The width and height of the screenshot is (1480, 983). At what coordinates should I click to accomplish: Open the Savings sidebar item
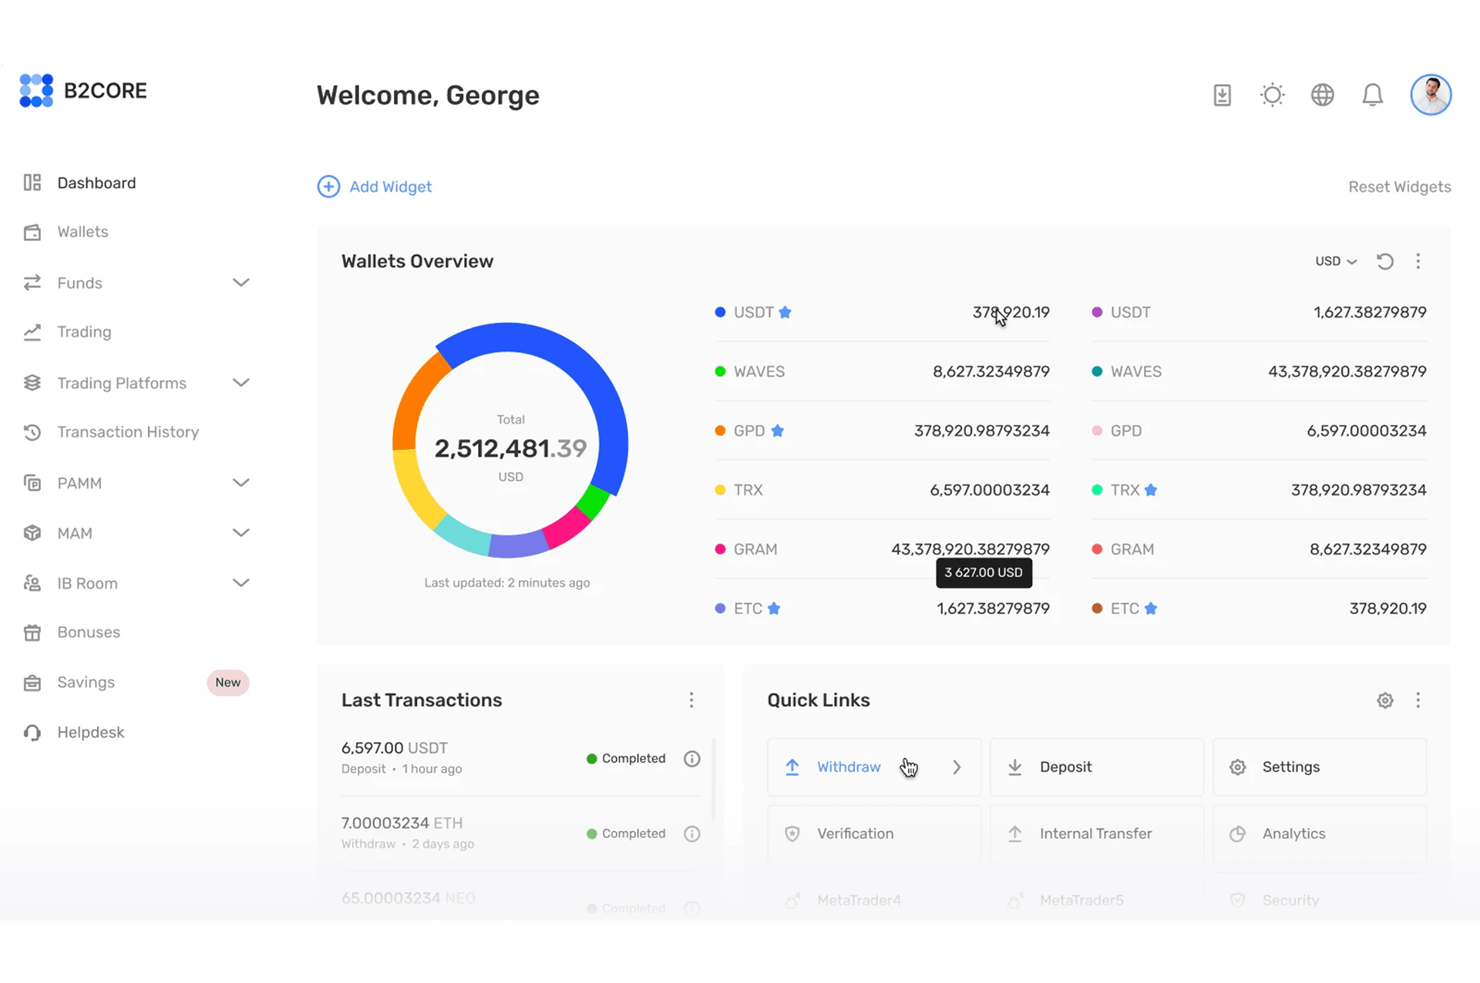tap(86, 683)
